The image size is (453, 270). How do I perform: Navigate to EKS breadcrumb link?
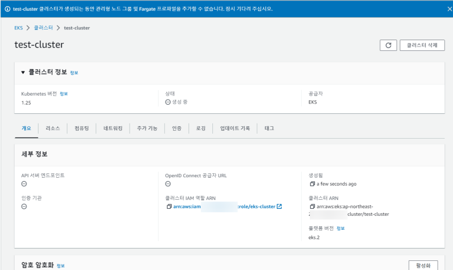tap(19, 27)
